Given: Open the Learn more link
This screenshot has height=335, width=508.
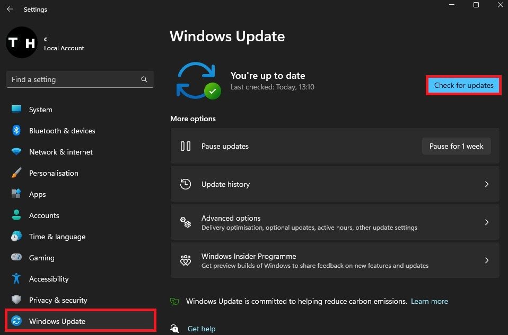Looking at the screenshot, I should point(430,301).
